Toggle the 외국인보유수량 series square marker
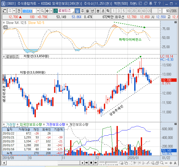 17,124
